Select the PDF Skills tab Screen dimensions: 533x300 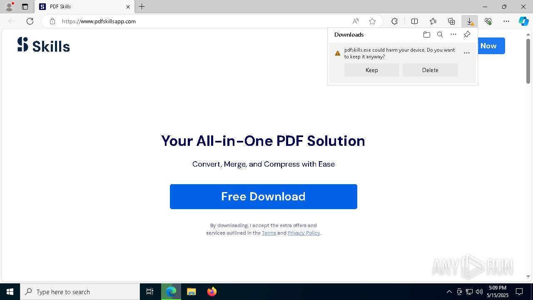pyautogui.click(x=85, y=7)
